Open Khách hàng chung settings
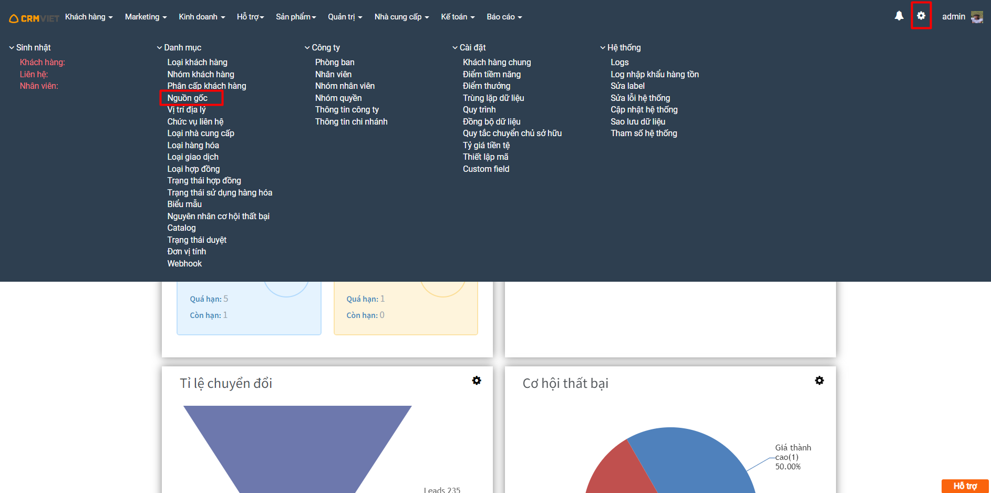991x493 pixels. point(497,63)
